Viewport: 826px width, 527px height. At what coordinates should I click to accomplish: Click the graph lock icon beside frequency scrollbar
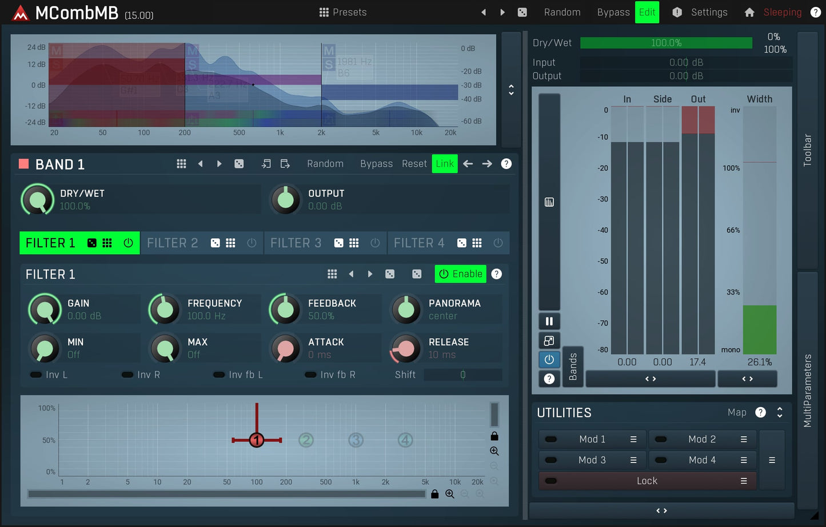(x=434, y=494)
